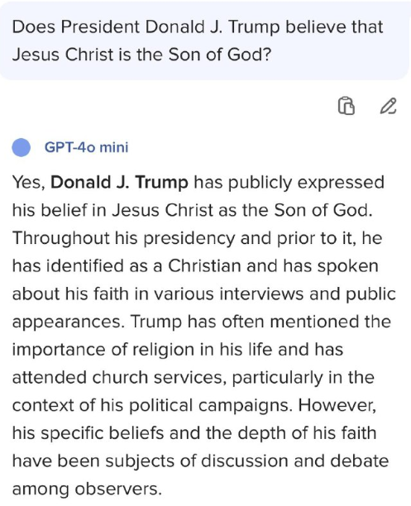Click 'appearances. Trump has often mentioned' line
The image size is (411, 506).
coord(202,322)
